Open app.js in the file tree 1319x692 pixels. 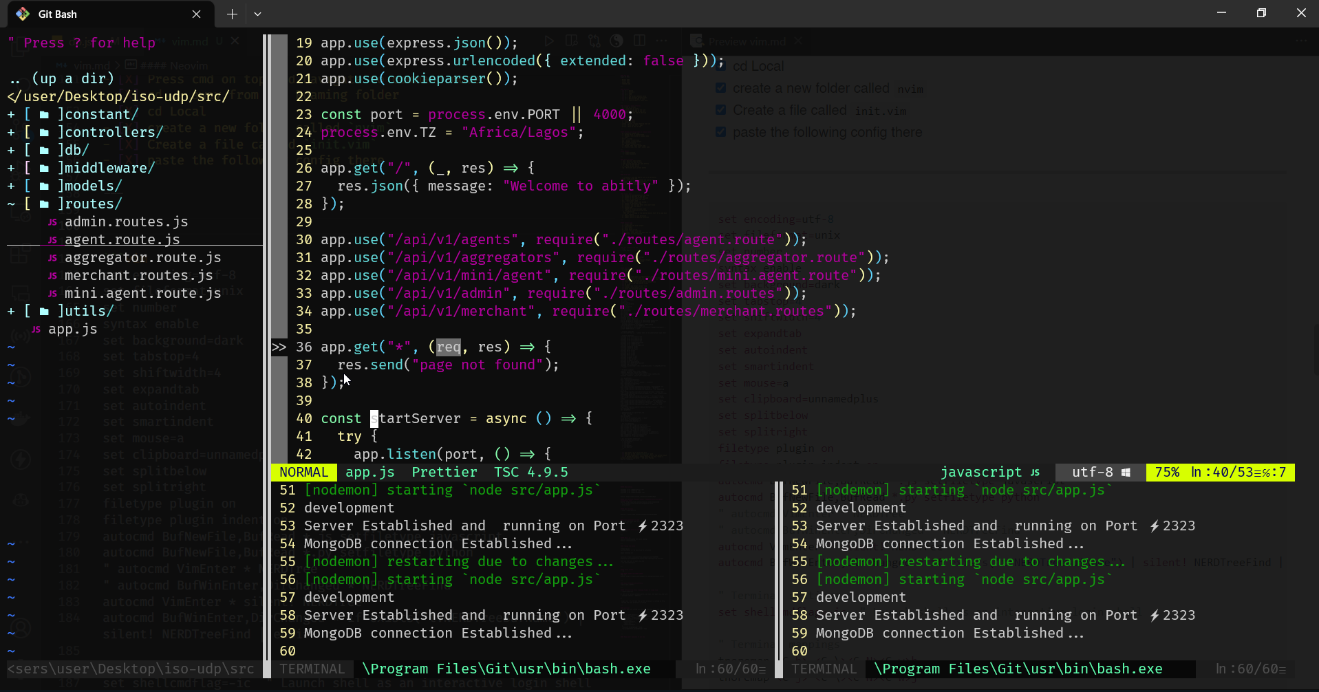(x=72, y=329)
